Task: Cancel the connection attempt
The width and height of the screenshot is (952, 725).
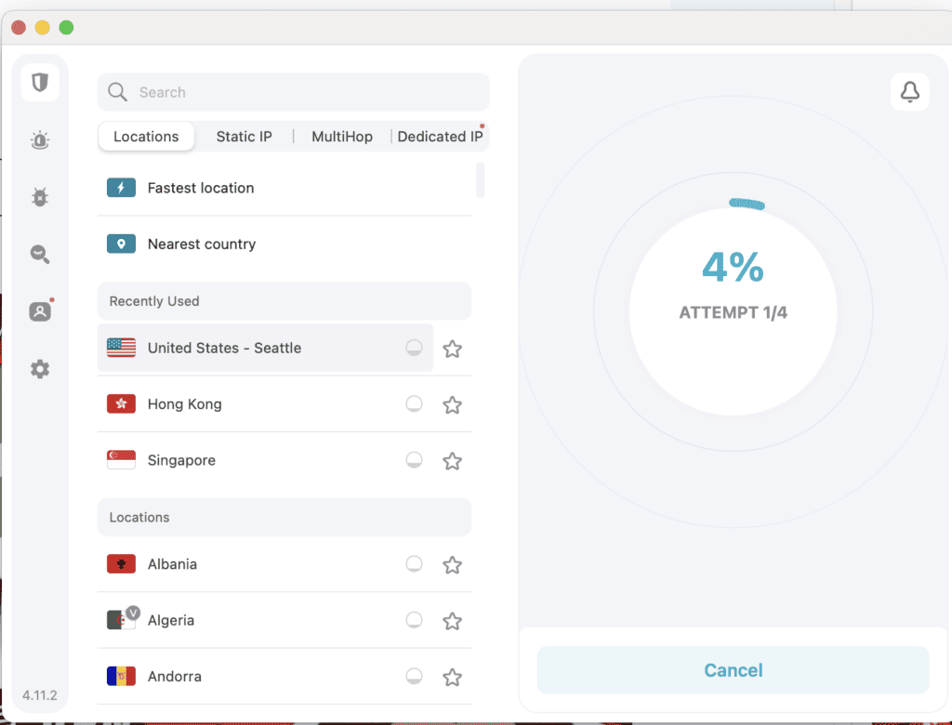Action: pos(733,670)
